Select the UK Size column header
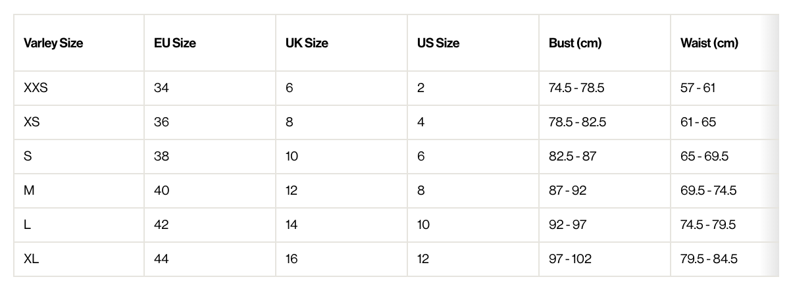 (307, 43)
